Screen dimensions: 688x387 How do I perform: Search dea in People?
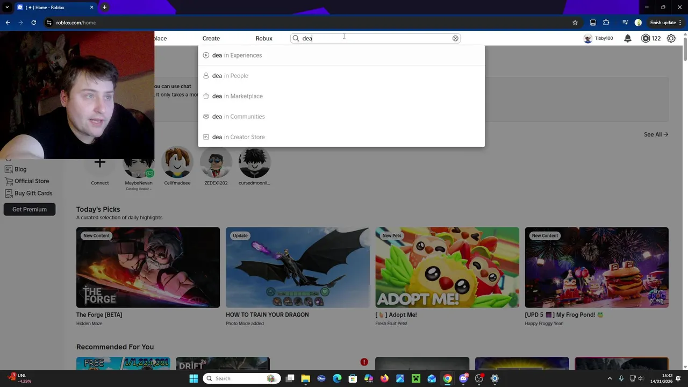(x=341, y=76)
